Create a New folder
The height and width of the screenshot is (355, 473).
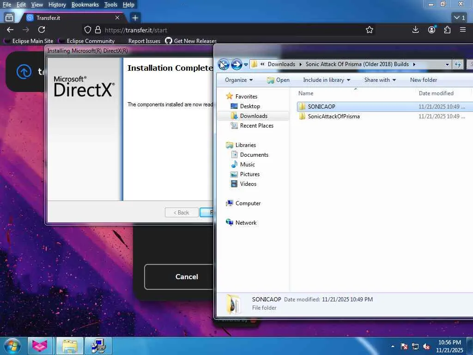click(x=423, y=80)
